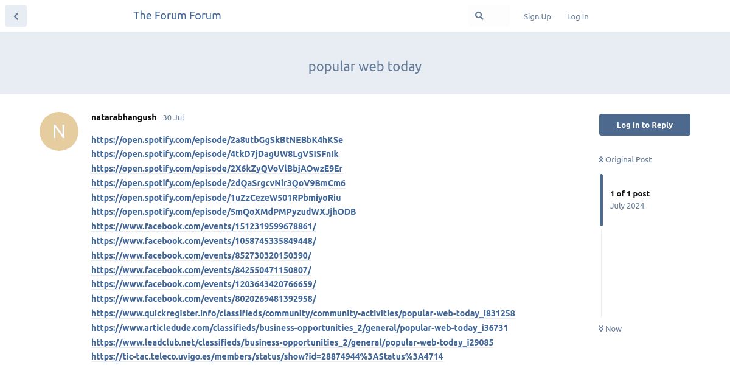
Task: Open the articledude.com classifieds link
Action: point(299,328)
